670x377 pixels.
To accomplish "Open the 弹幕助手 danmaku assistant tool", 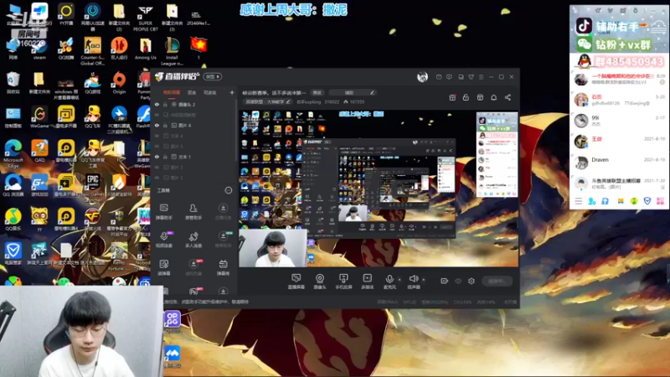I will click(163, 212).
